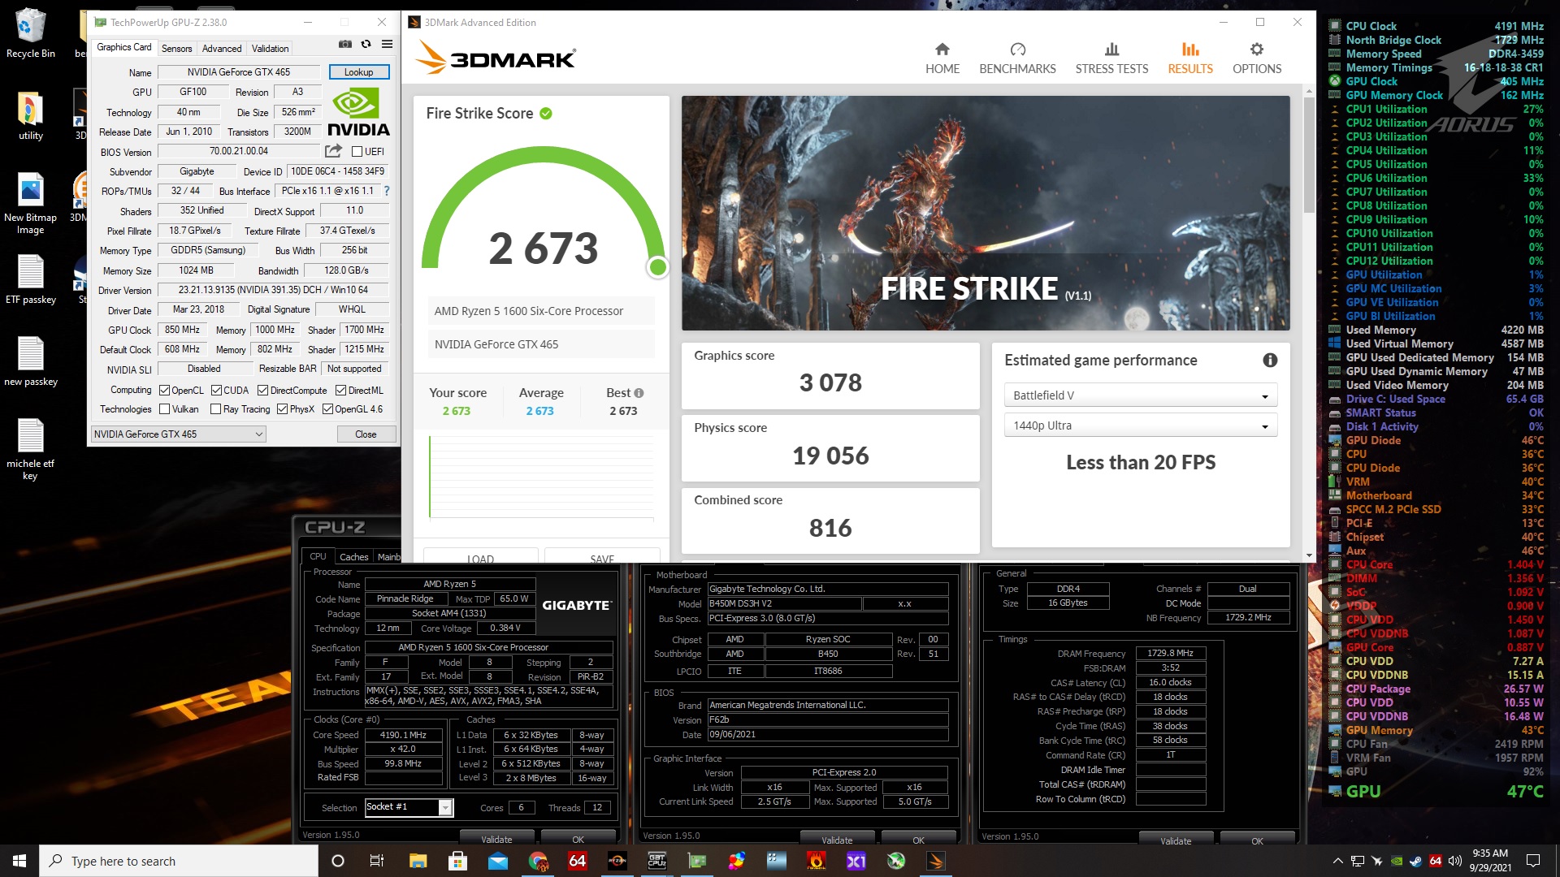Select the GPU-Z Graphics Card tab

pos(123,48)
